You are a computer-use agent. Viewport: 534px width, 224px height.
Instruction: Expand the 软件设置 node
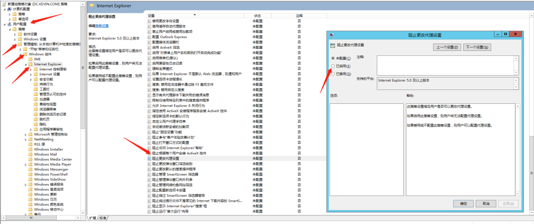click(15, 34)
